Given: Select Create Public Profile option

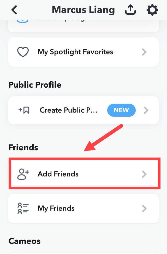Looking at the screenshot, I should coord(83,110).
